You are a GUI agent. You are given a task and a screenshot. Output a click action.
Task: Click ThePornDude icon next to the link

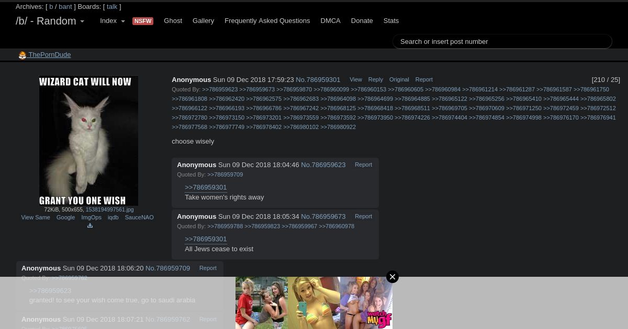pos(23,55)
